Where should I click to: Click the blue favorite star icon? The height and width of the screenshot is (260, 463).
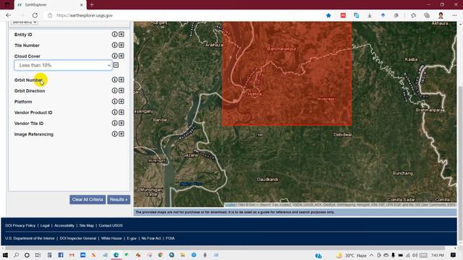(x=328, y=15)
